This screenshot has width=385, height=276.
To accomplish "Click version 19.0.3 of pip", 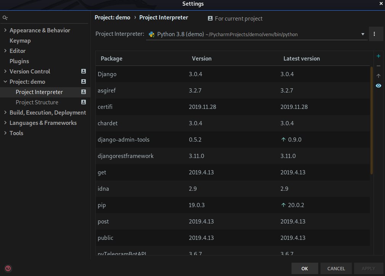I will click(x=197, y=205).
